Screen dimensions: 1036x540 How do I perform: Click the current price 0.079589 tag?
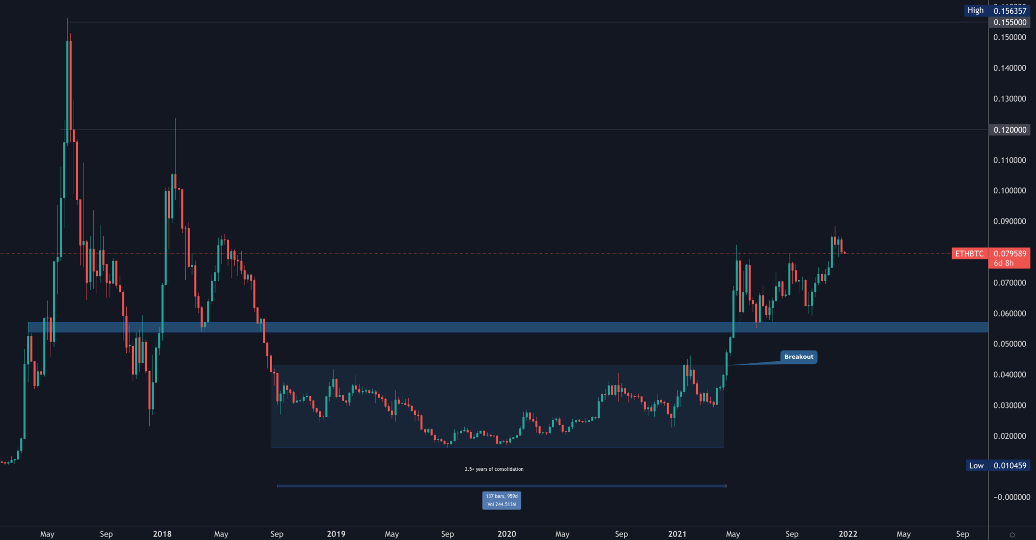point(1009,254)
